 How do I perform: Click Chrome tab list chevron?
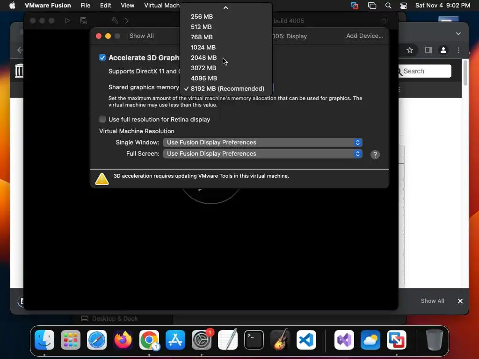coord(458,34)
